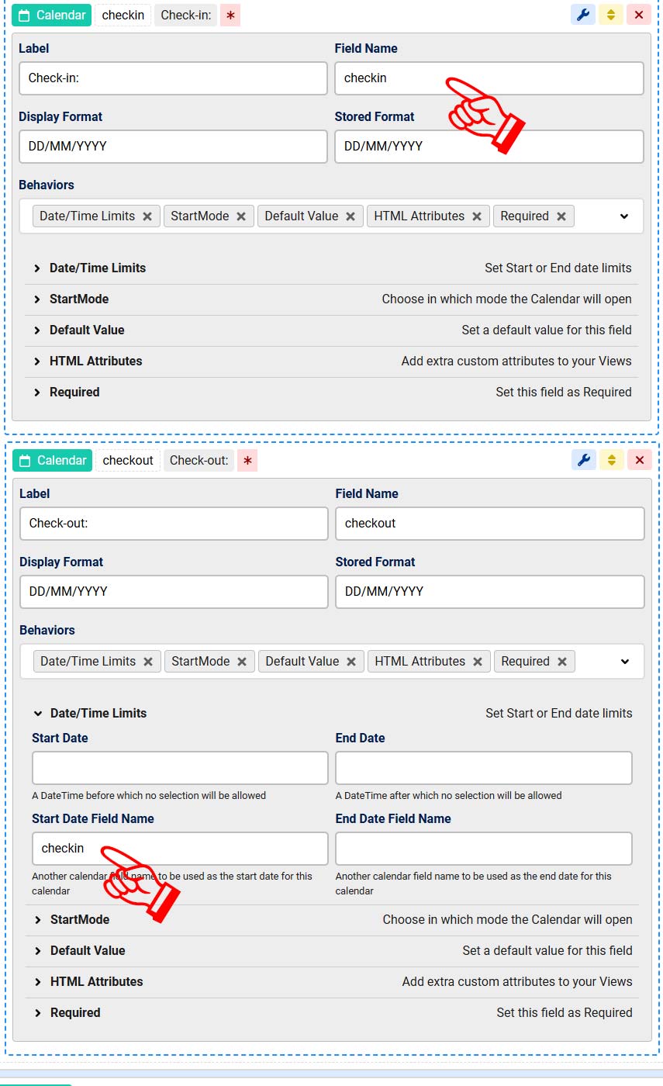The image size is (663, 1086).
Task: Delete Check-out calendar with red X icon
Action: point(640,460)
